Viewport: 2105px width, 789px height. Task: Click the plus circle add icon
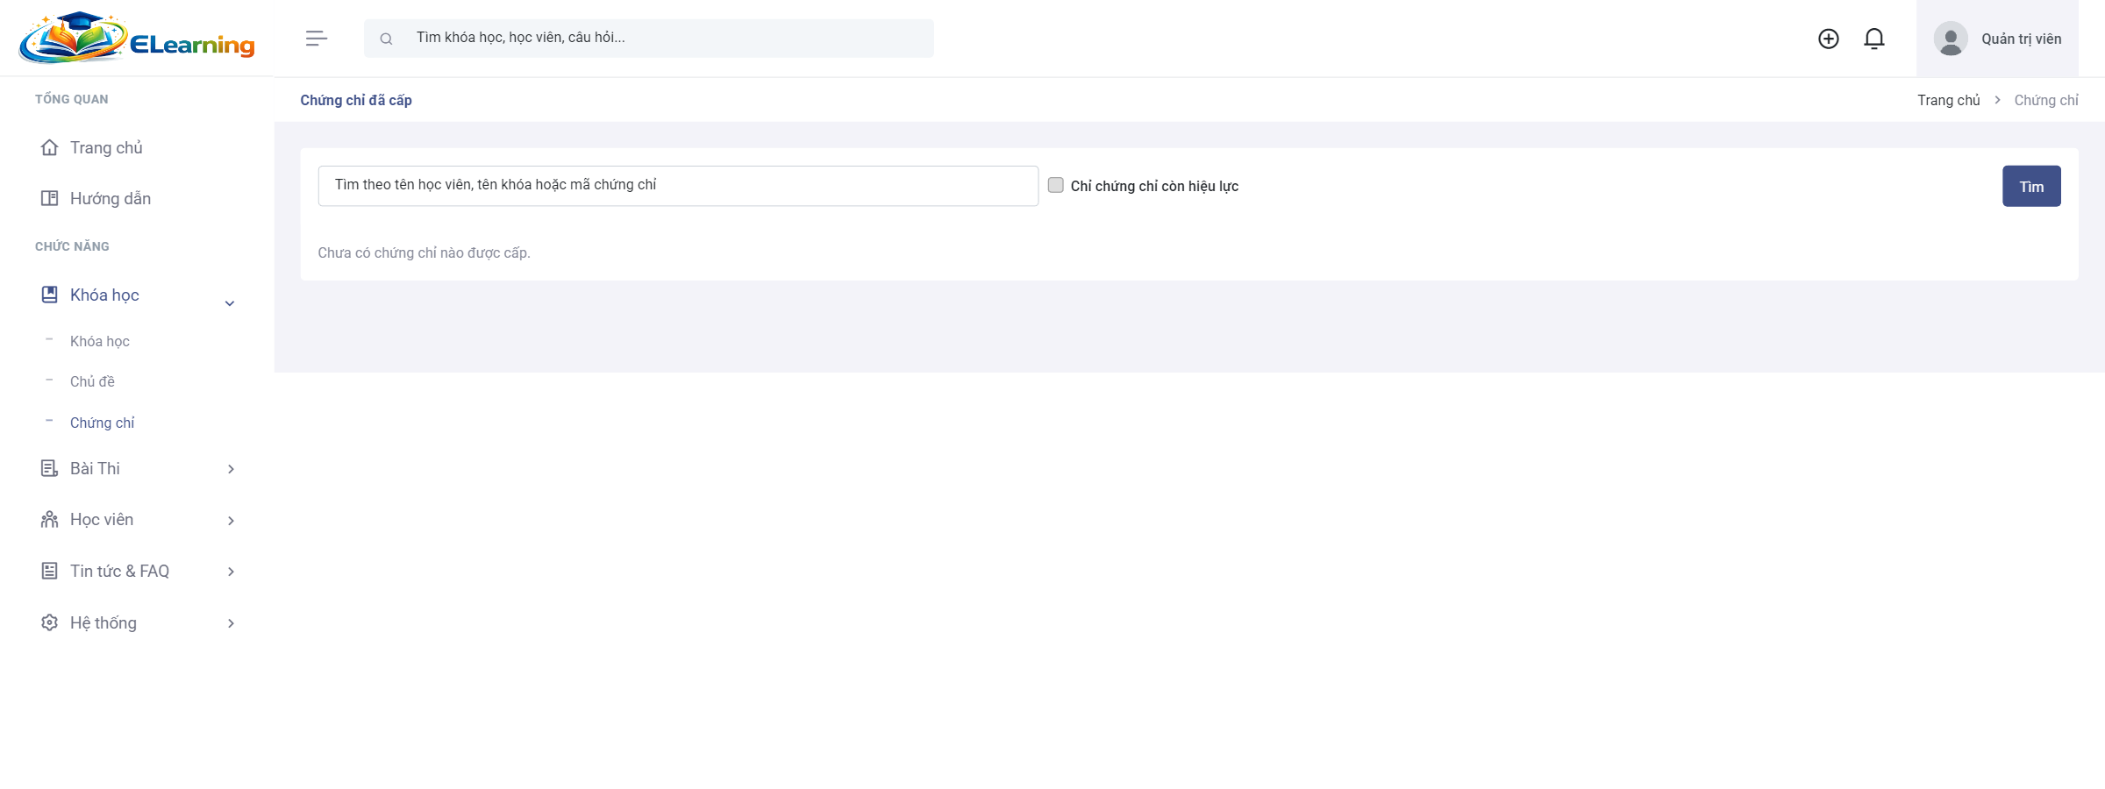1829,39
